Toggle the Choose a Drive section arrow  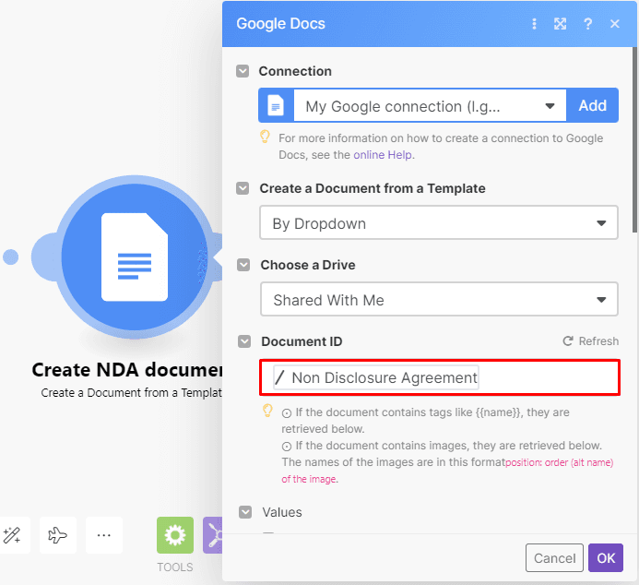tap(243, 265)
